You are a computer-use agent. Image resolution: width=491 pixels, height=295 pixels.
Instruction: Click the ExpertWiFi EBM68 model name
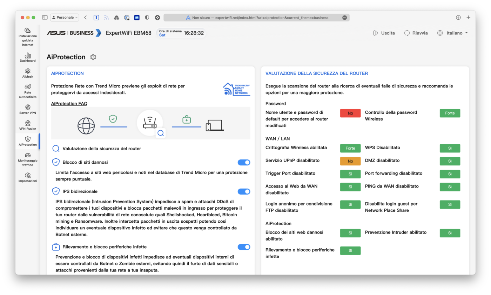[129, 33]
